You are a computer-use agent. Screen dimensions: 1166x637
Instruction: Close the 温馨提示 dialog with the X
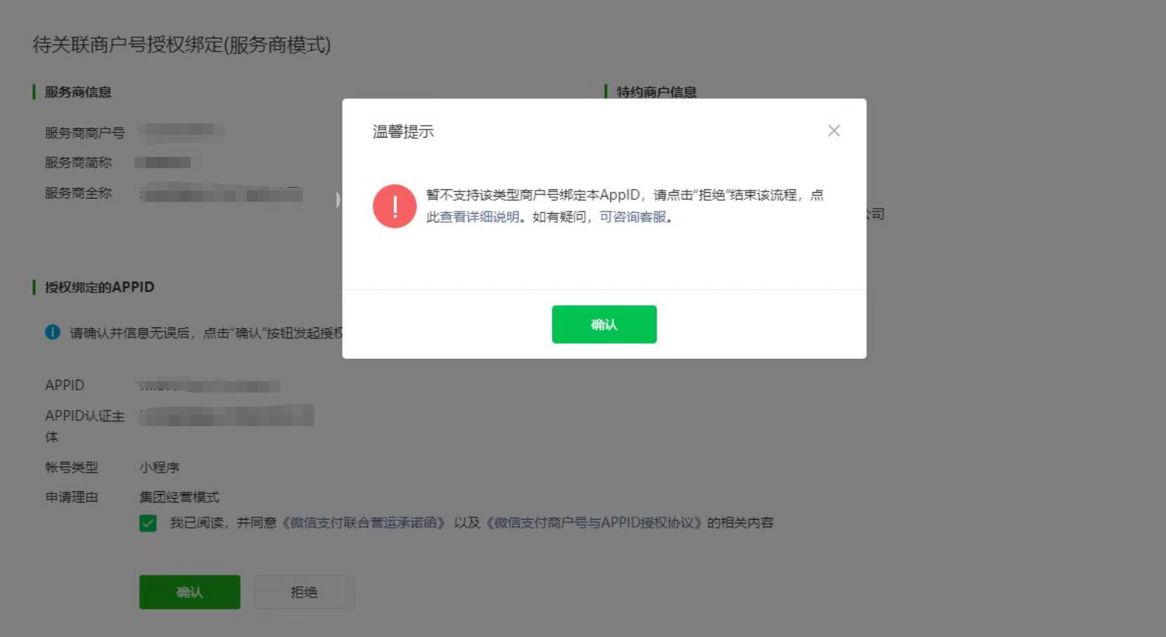(834, 131)
